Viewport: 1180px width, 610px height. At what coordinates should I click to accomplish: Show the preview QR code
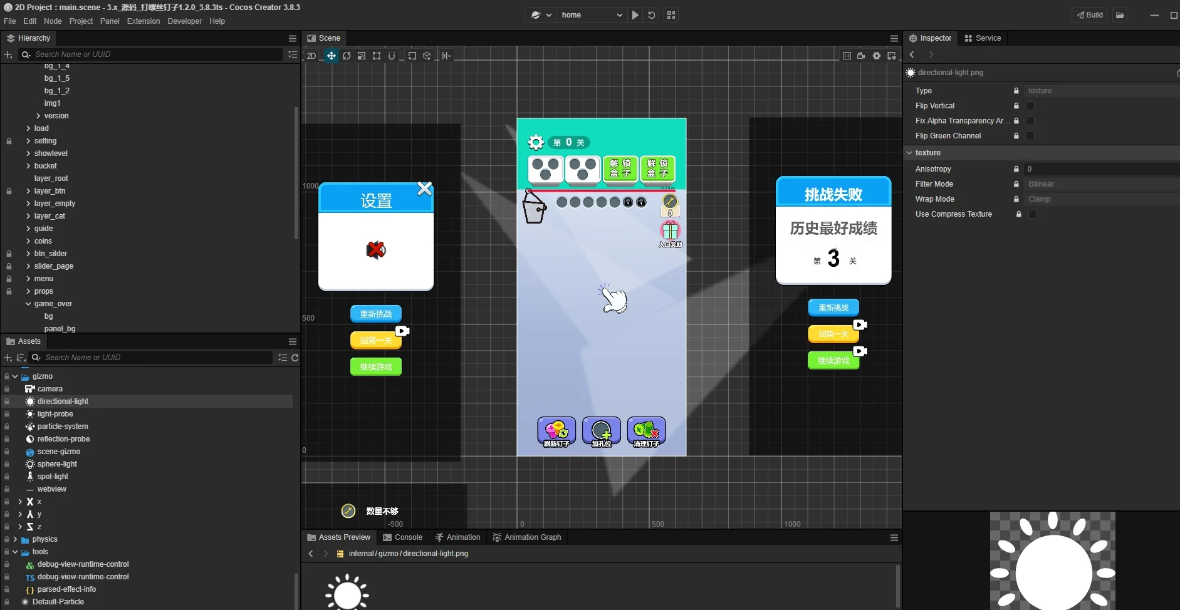pos(671,15)
